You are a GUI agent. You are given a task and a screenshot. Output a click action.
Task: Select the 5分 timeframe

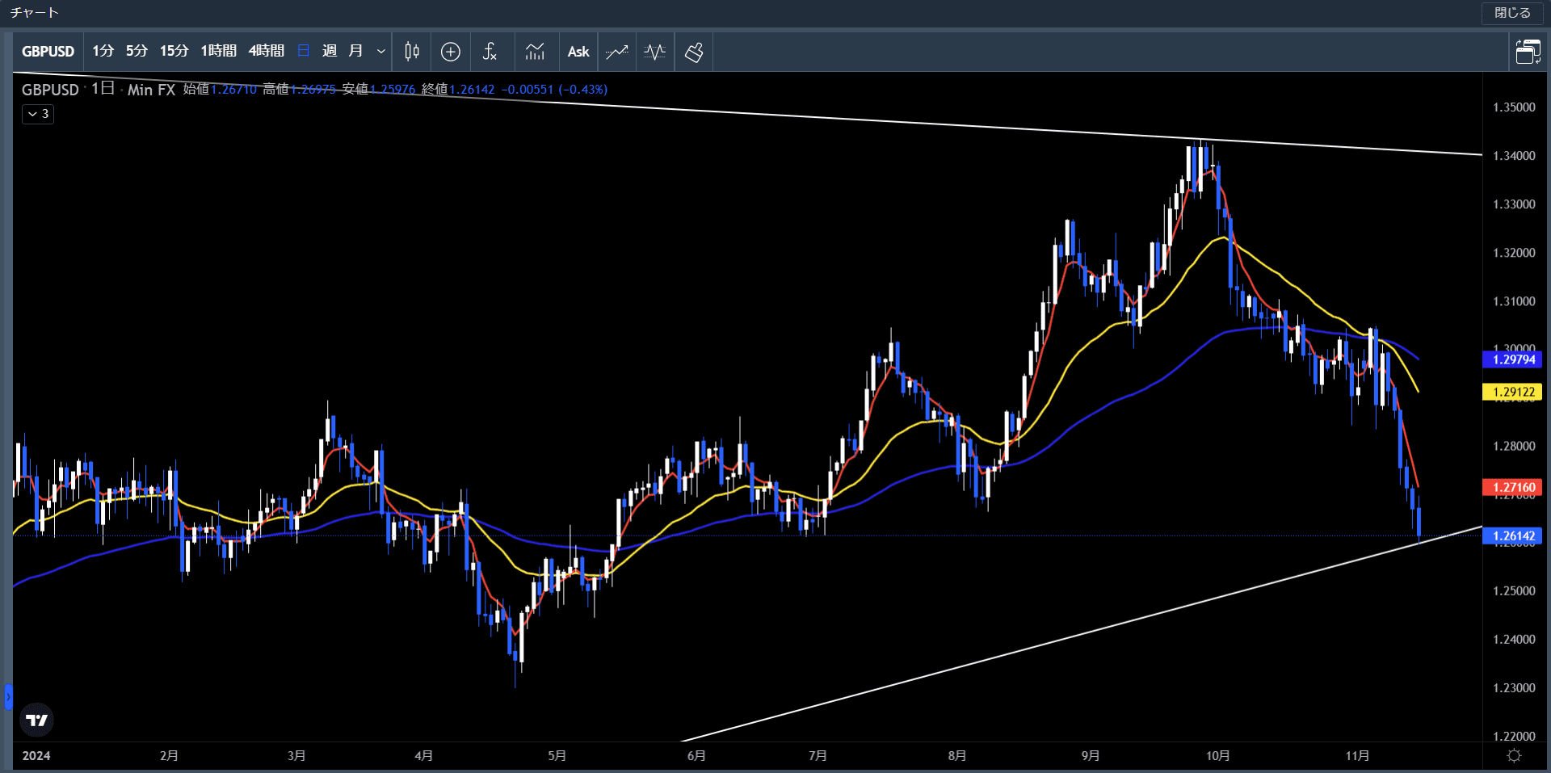(x=137, y=52)
